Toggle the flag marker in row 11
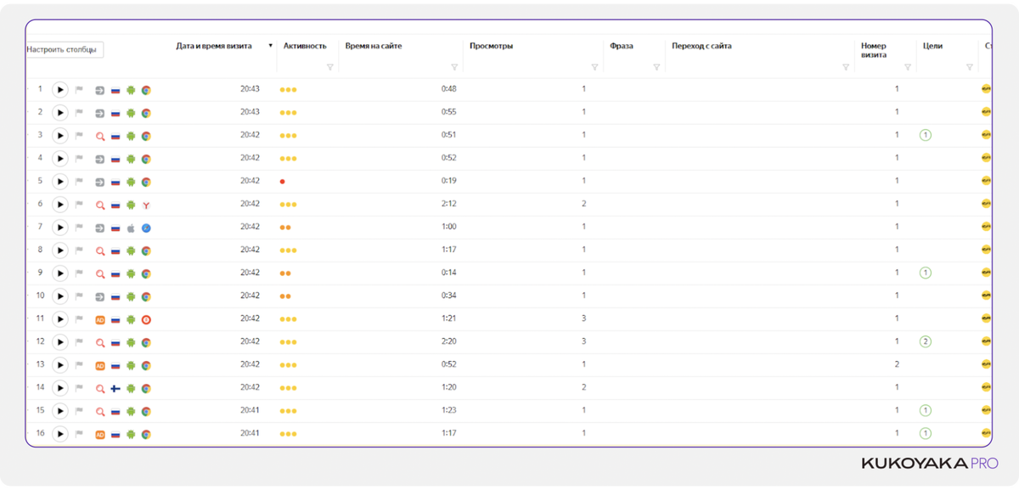 click(80, 318)
